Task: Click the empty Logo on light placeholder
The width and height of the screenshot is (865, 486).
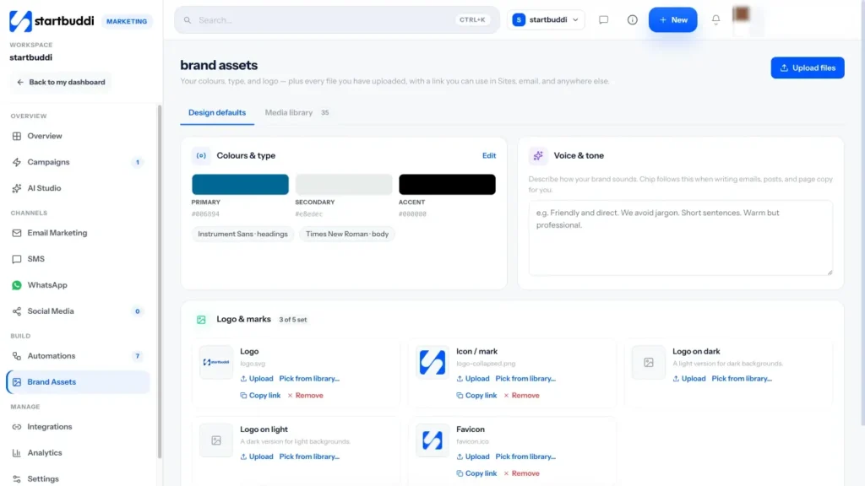Action: click(x=216, y=440)
